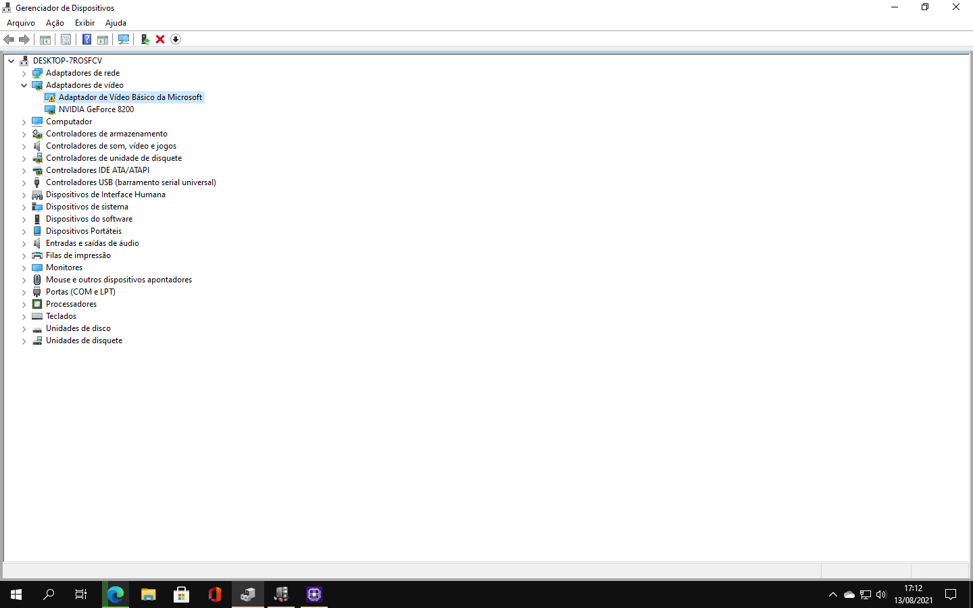This screenshot has width=973, height=608.
Task: Select Controladores de unidade de disquete
Action: click(x=114, y=158)
